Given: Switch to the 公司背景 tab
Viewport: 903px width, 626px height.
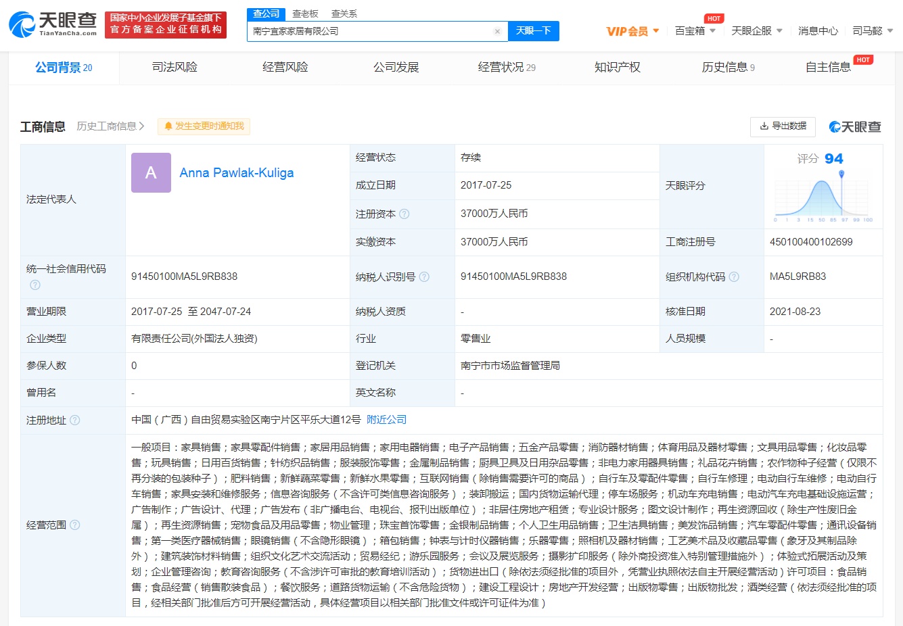Looking at the screenshot, I should pyautogui.click(x=64, y=68).
